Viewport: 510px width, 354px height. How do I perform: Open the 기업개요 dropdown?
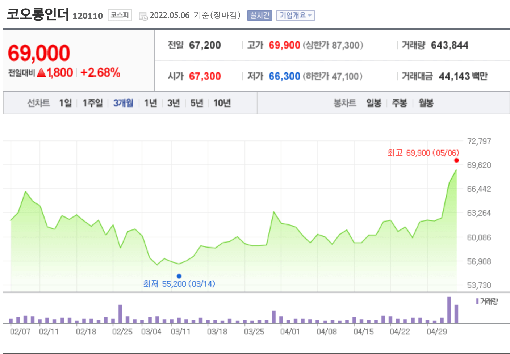296,16
